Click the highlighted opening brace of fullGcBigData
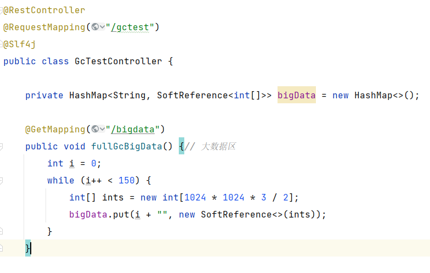 click(182, 146)
